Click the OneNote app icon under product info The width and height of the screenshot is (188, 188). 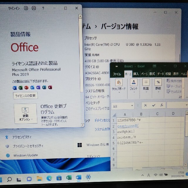[x=38, y=88]
